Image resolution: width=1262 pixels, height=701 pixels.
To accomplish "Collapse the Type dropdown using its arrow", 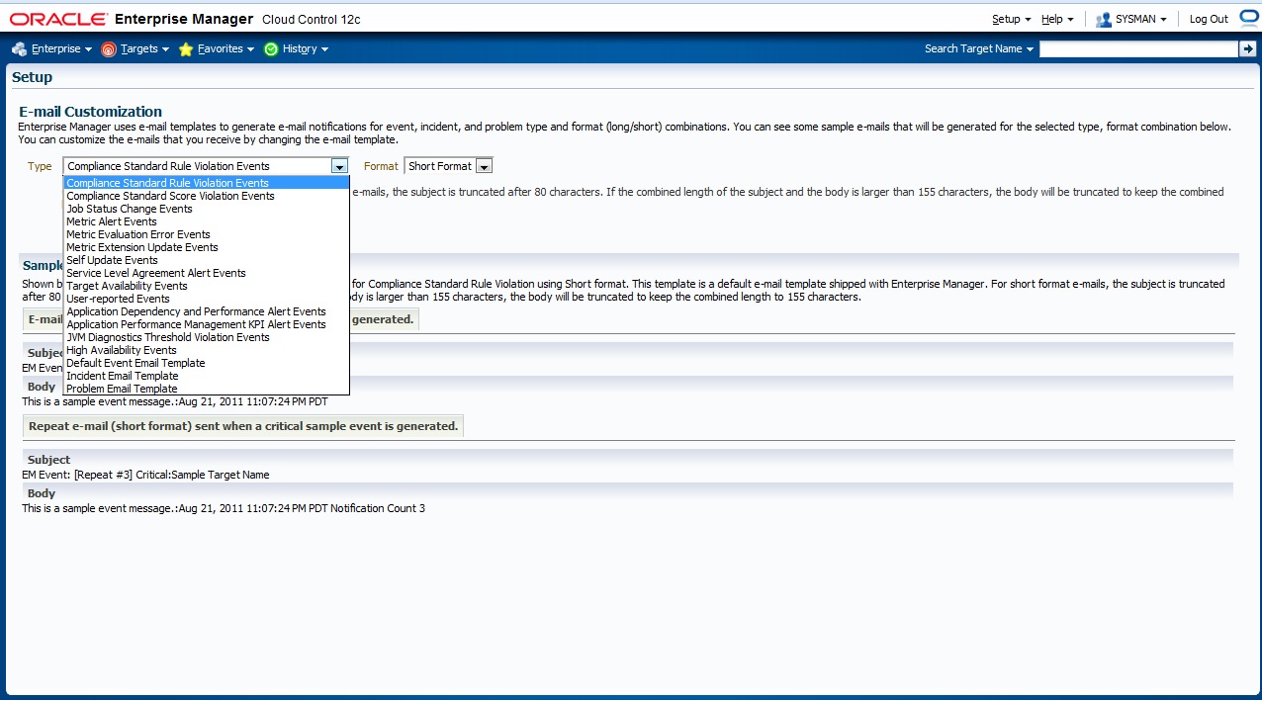I will click(339, 166).
